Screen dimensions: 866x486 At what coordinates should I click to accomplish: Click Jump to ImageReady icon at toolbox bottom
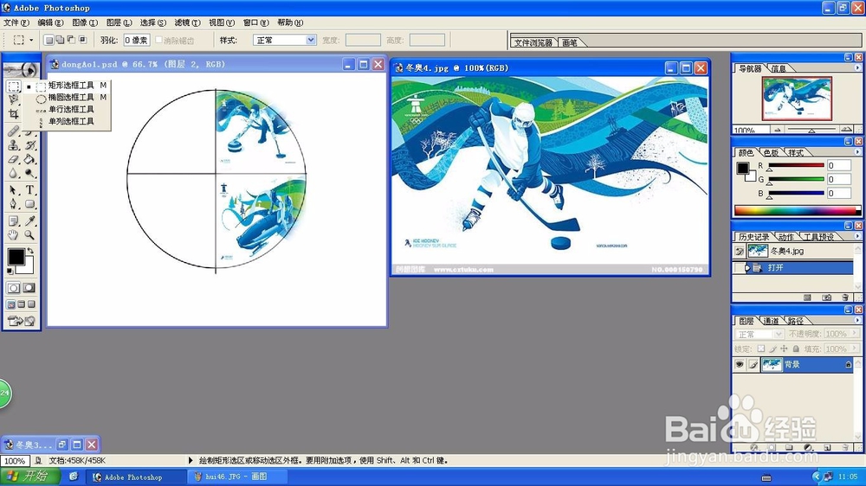tap(22, 321)
